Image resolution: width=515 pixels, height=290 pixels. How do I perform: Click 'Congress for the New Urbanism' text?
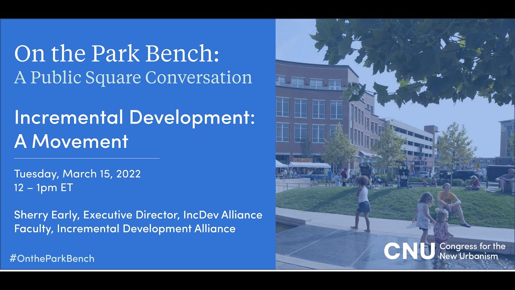click(472, 251)
